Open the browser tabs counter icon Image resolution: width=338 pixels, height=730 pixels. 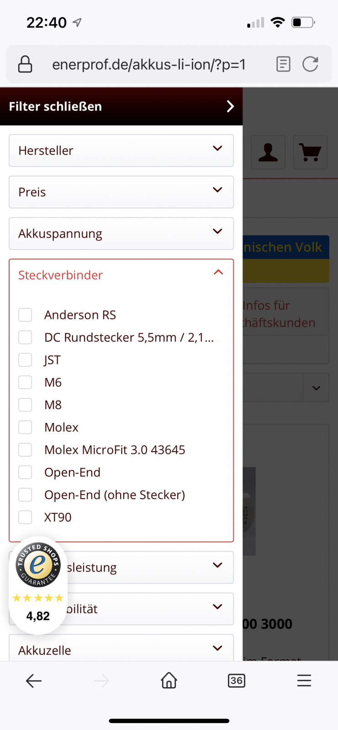point(236,681)
